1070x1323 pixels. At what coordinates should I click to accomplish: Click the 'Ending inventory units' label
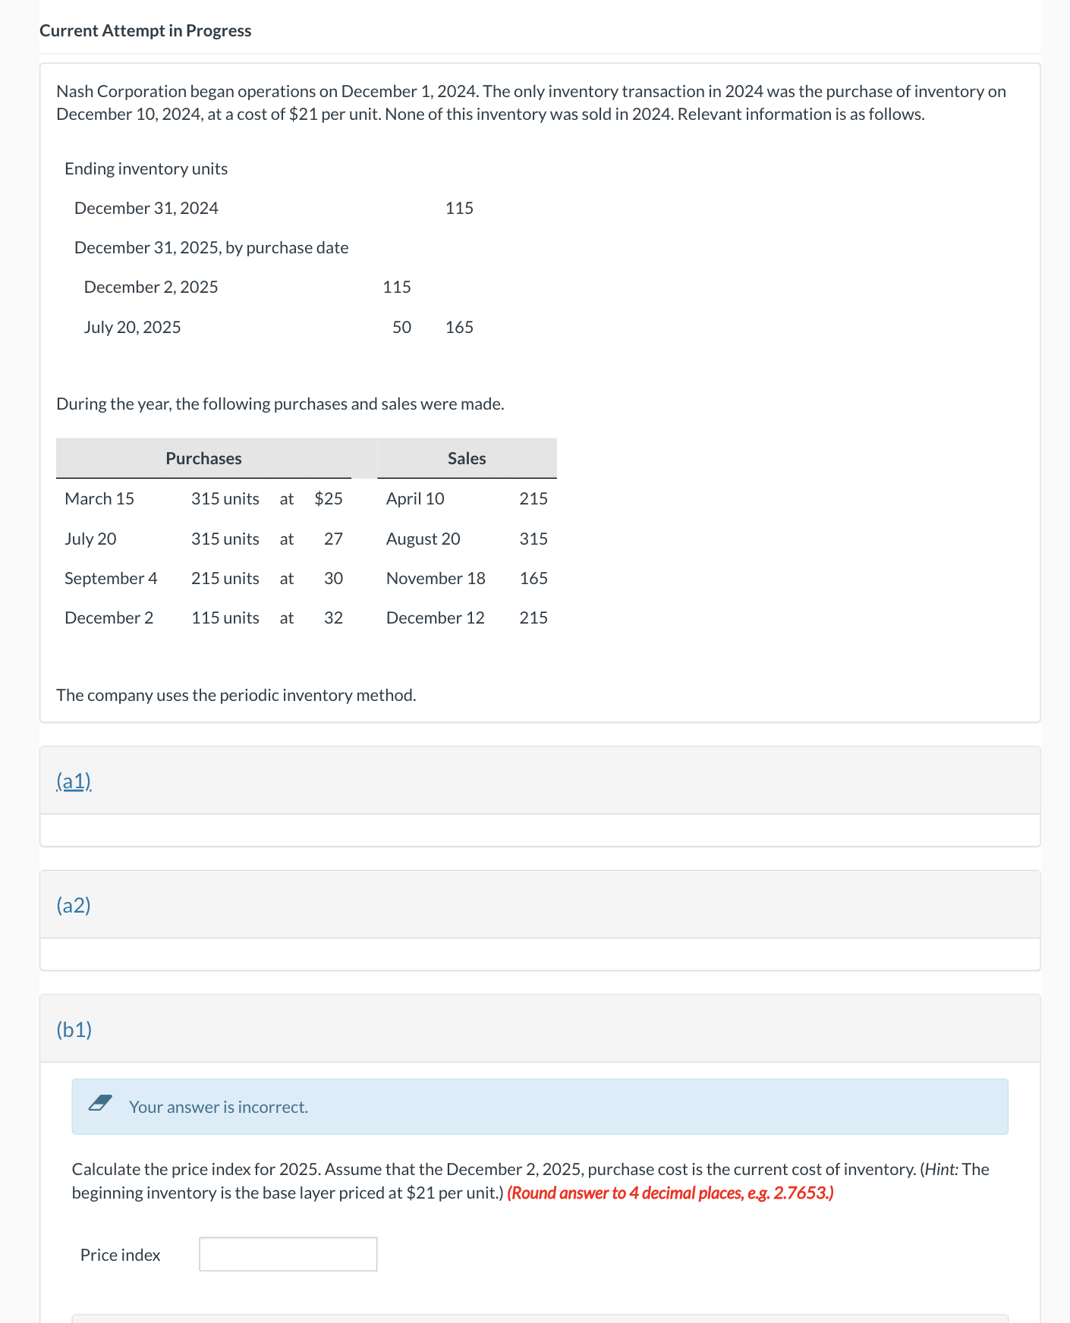click(x=146, y=168)
